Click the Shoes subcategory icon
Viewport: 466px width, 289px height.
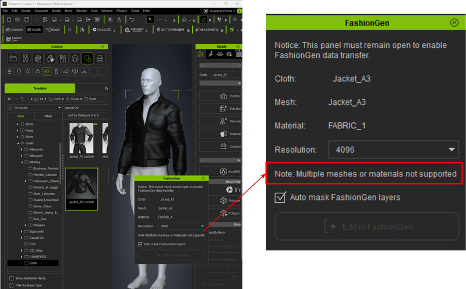click(66, 71)
